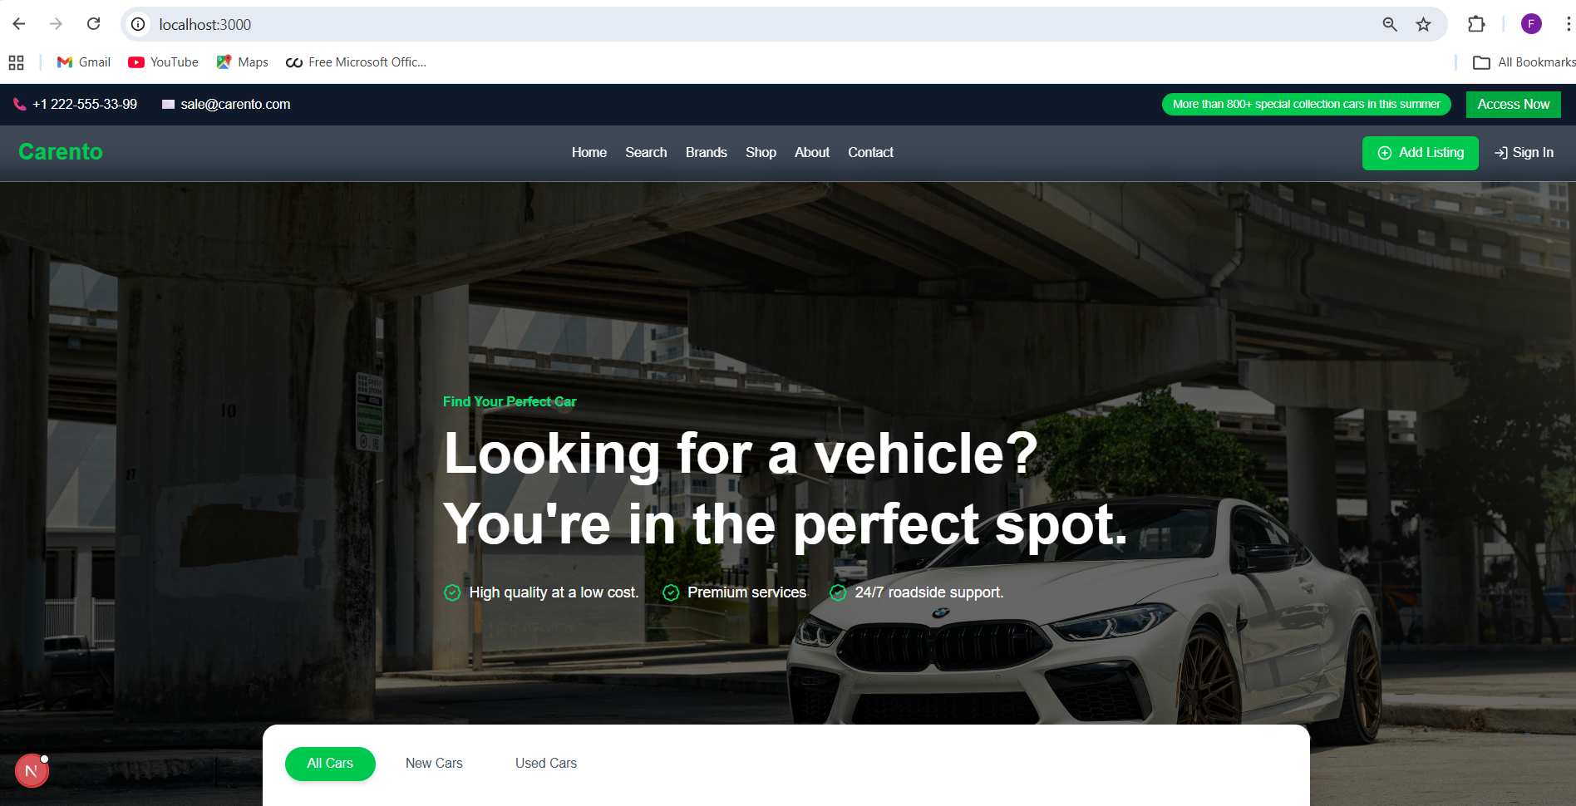Viewport: 1576px width, 806px height.
Task: Click the Access Now button
Action: tap(1514, 105)
